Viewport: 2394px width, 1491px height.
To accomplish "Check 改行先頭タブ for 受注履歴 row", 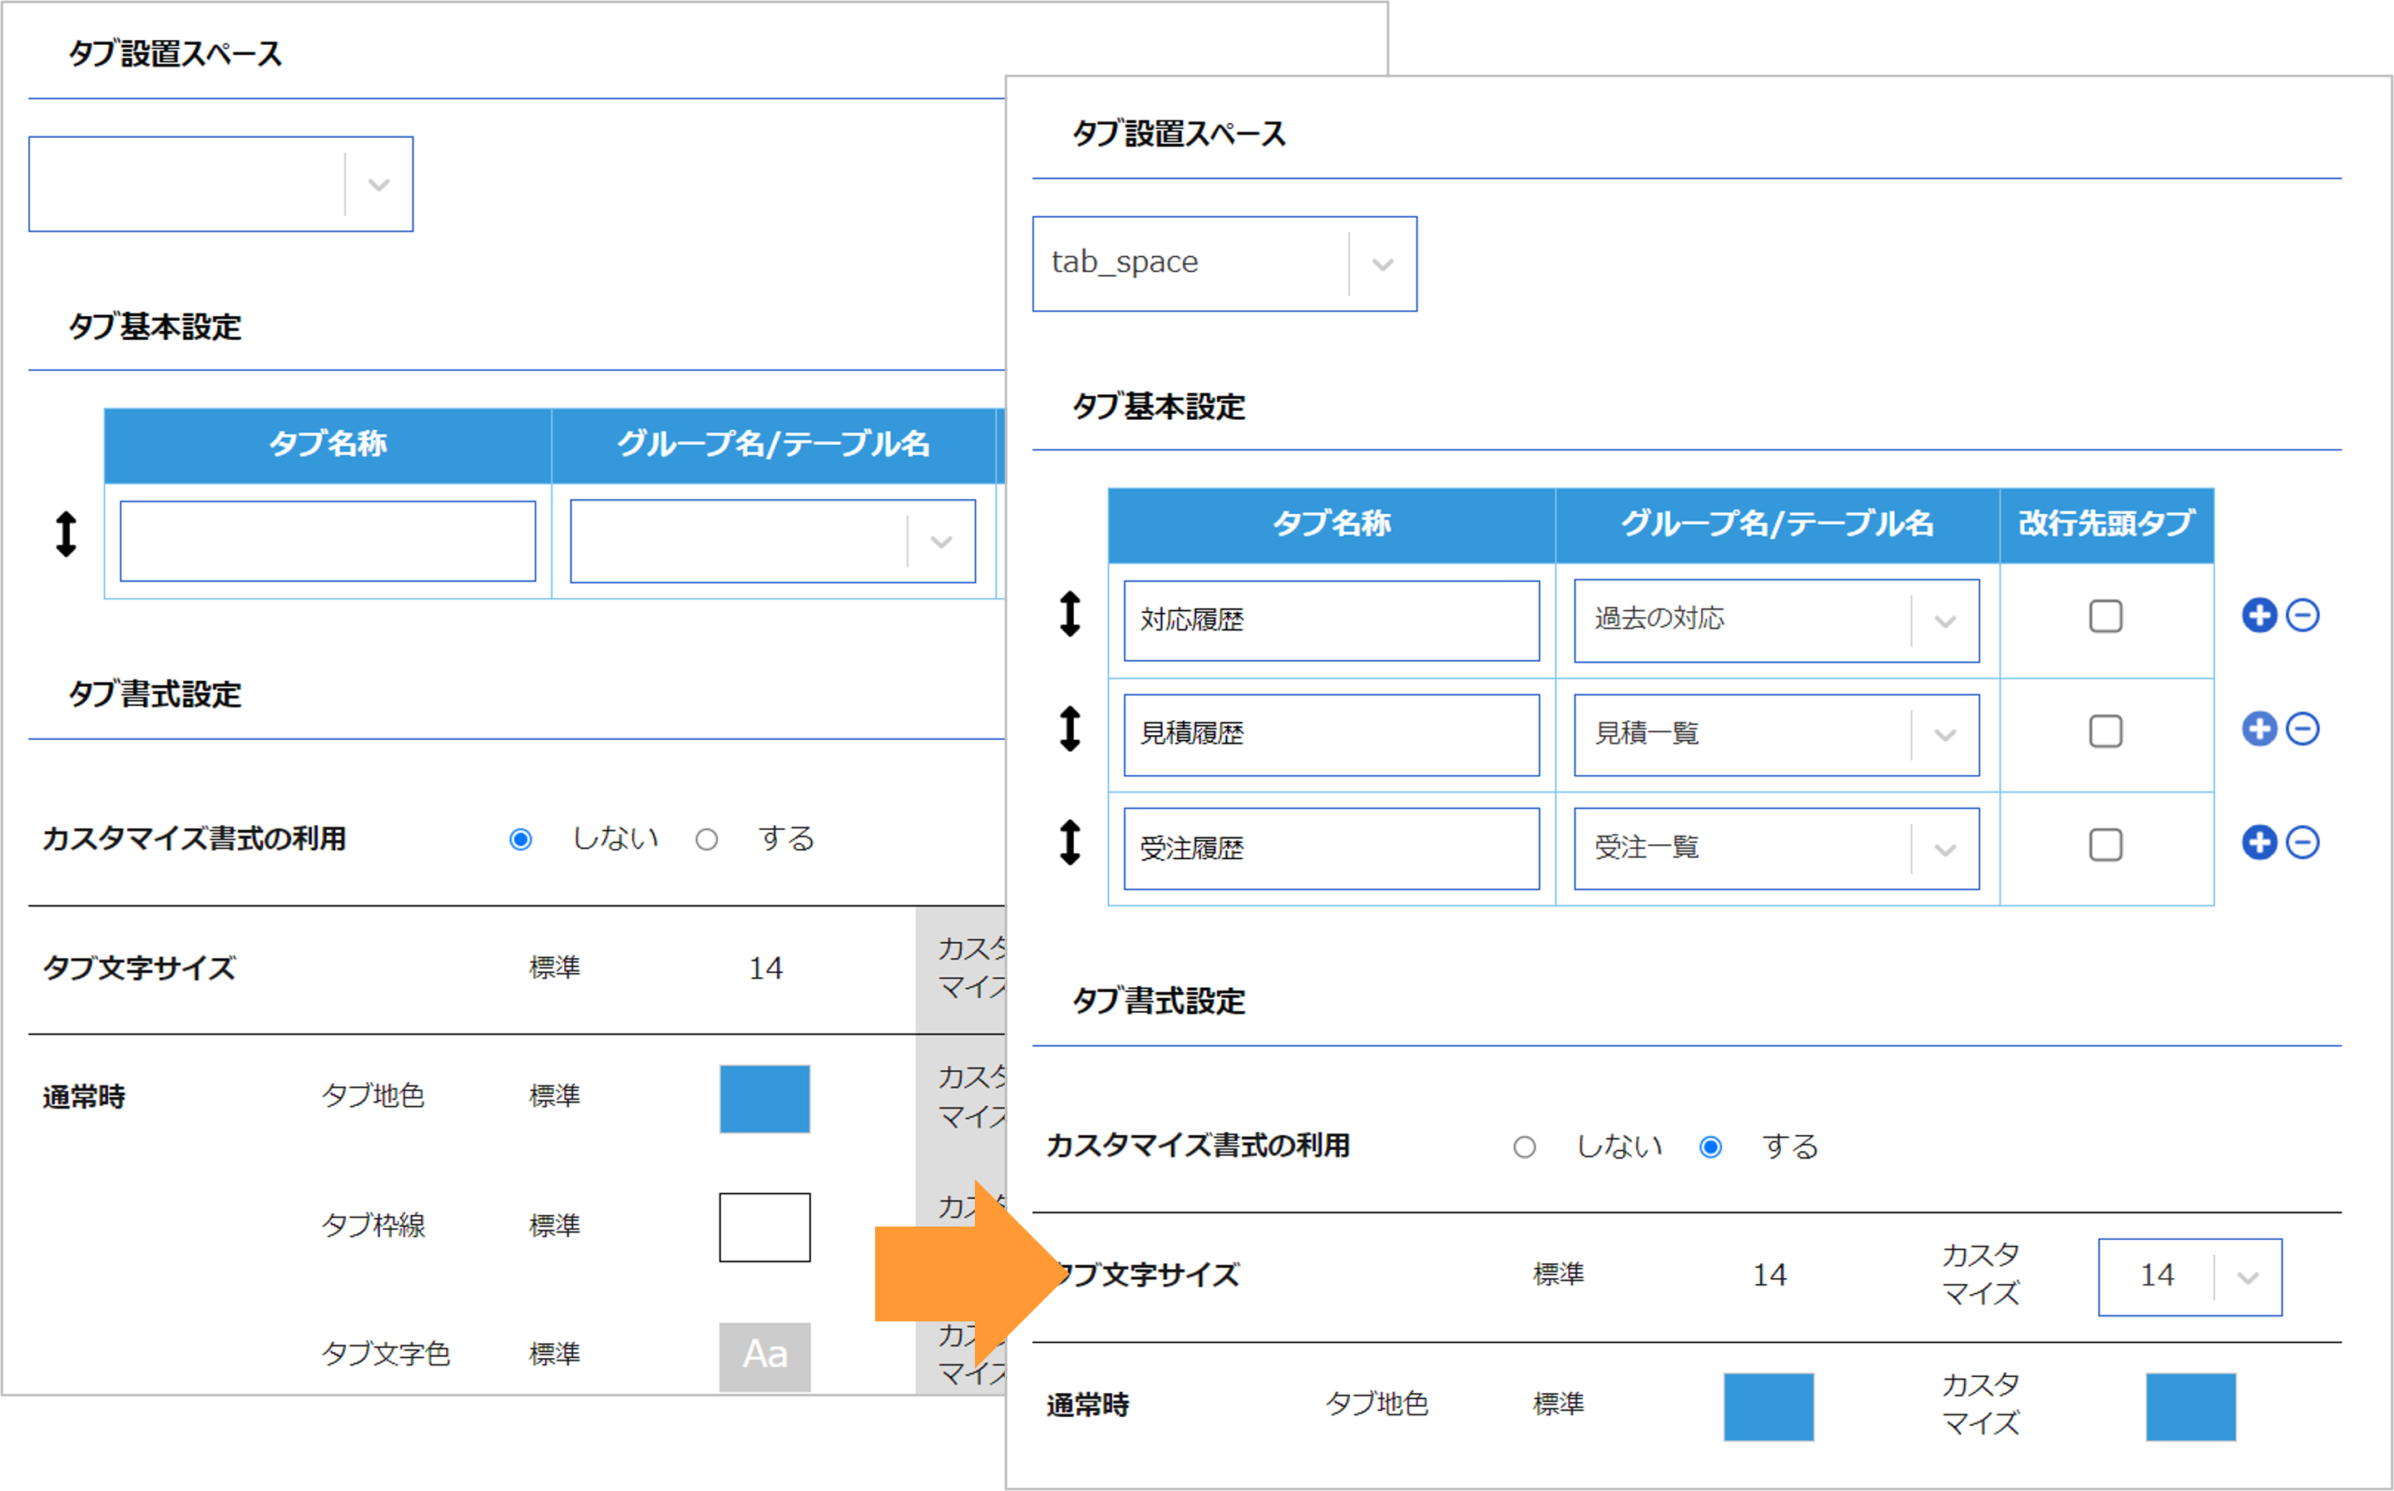I will tap(2105, 845).
